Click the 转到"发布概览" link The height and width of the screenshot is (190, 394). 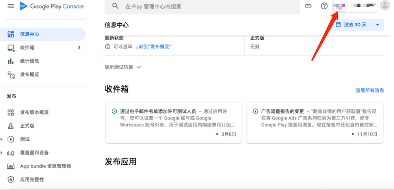[x=155, y=47]
